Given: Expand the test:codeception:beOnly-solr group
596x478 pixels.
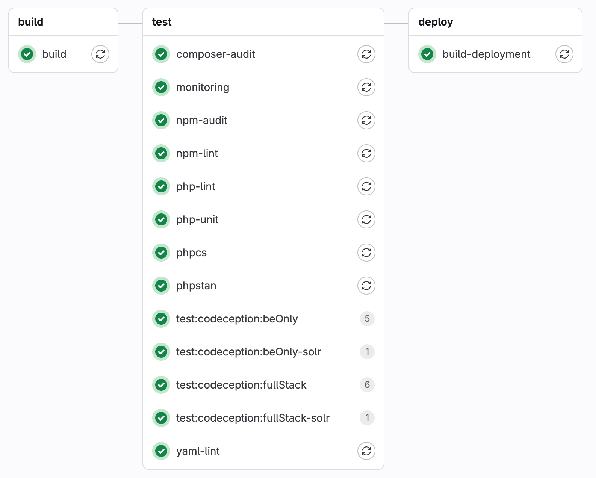Looking at the screenshot, I should point(367,352).
